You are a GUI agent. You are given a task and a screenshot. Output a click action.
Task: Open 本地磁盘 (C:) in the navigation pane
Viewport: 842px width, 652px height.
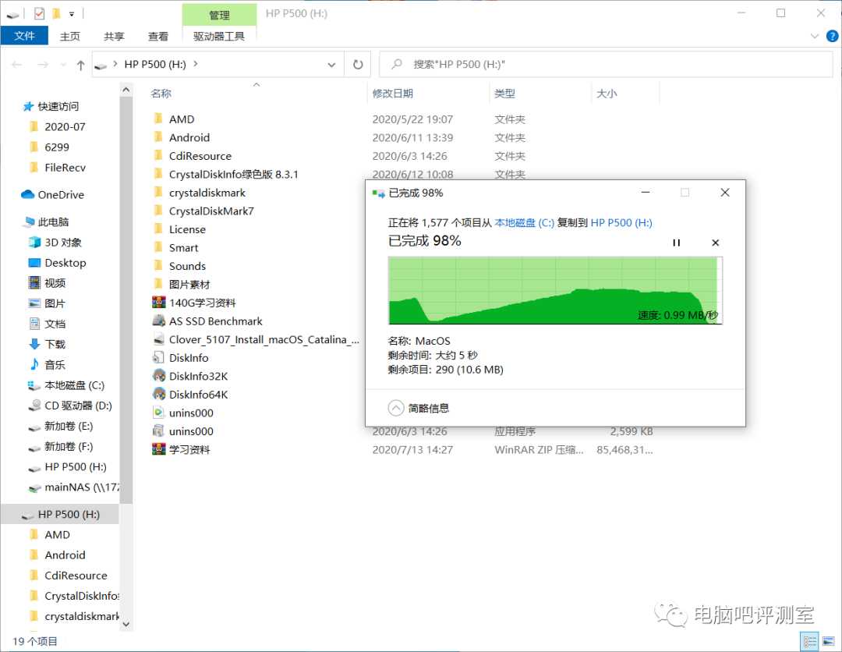pos(74,385)
